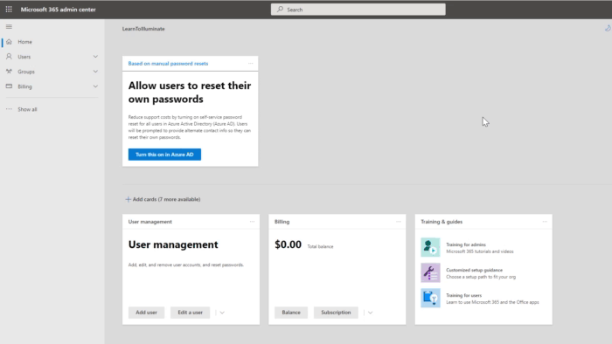
Task: Click the LearnToIlluminate organization name
Action: point(143,29)
